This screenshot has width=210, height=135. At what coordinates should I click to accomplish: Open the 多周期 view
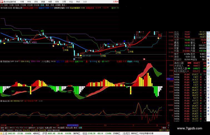point(58,5)
